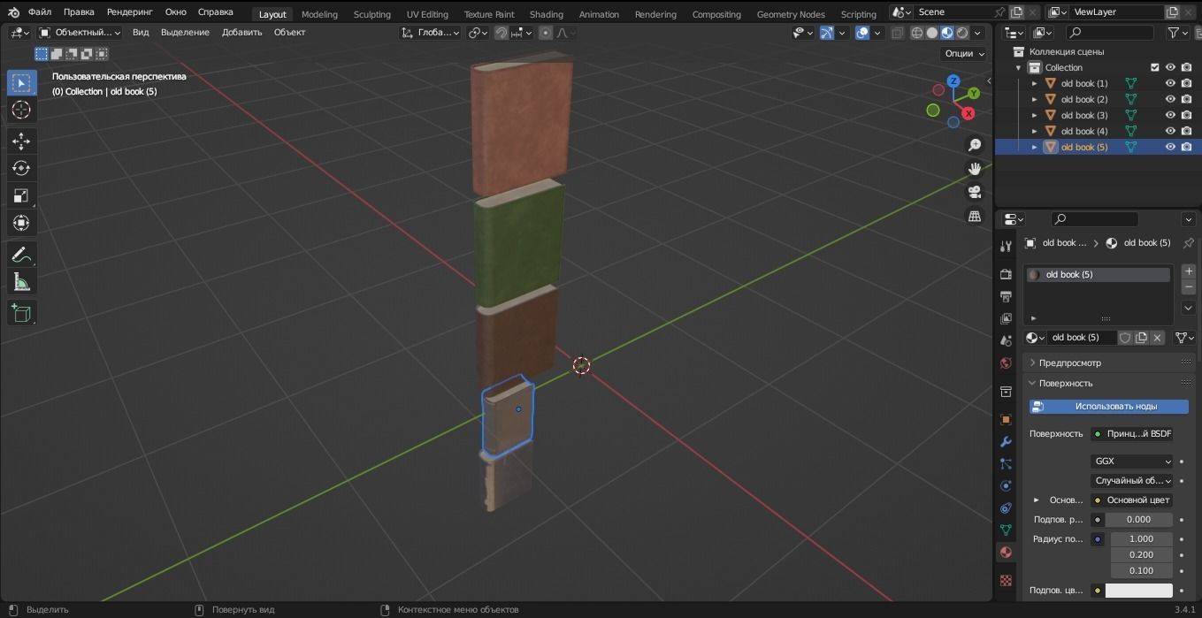Image resolution: width=1202 pixels, height=618 pixels.
Task: Disable rendering of old book (4)
Action: [1186, 131]
